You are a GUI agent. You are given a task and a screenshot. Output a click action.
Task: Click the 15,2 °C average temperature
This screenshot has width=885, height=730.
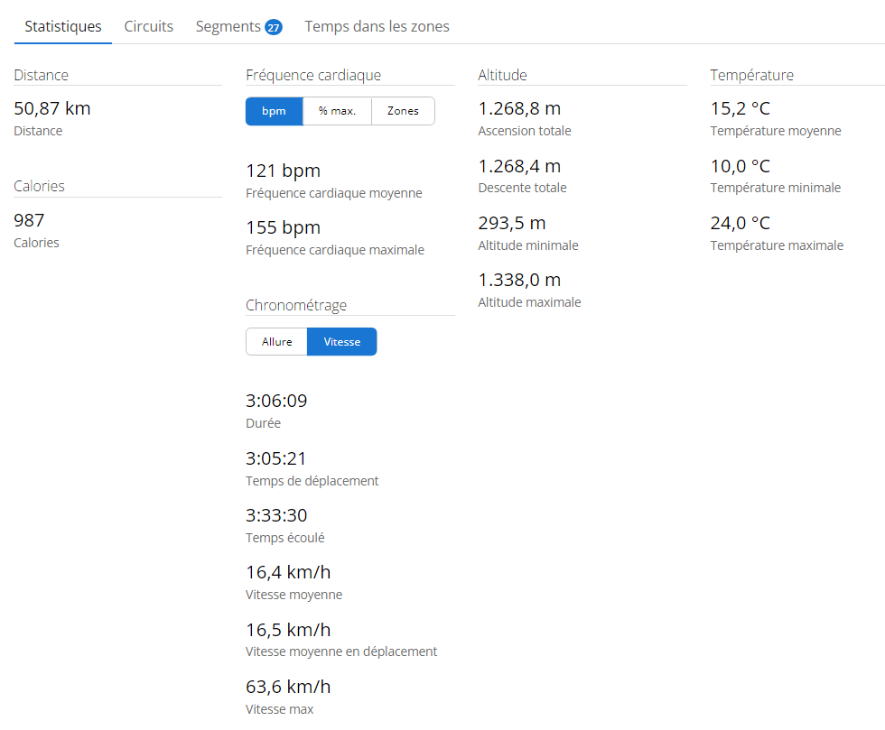tap(740, 109)
